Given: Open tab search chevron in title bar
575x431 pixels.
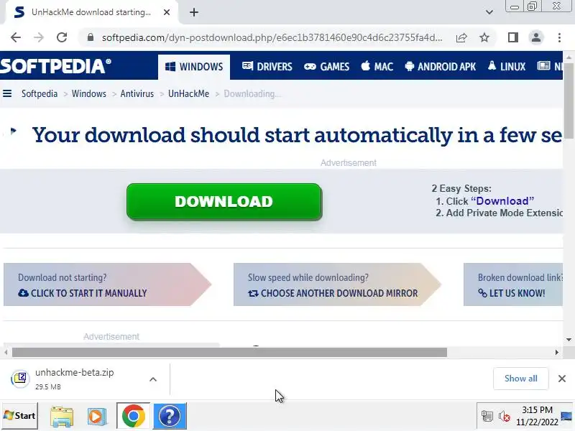Looking at the screenshot, I should pyautogui.click(x=489, y=12).
